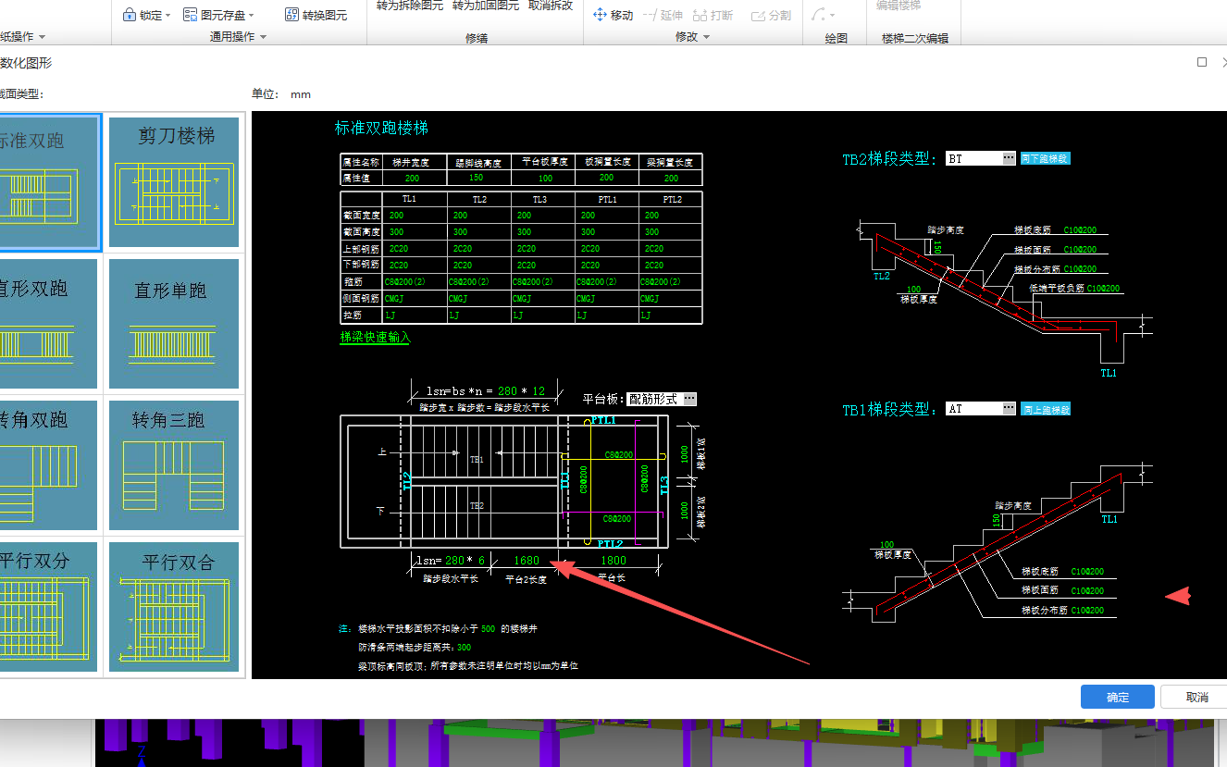Screen dimensions: 1227x767
Task: Open the 平台板 配筋形式 selector button
Action: [x=688, y=399]
